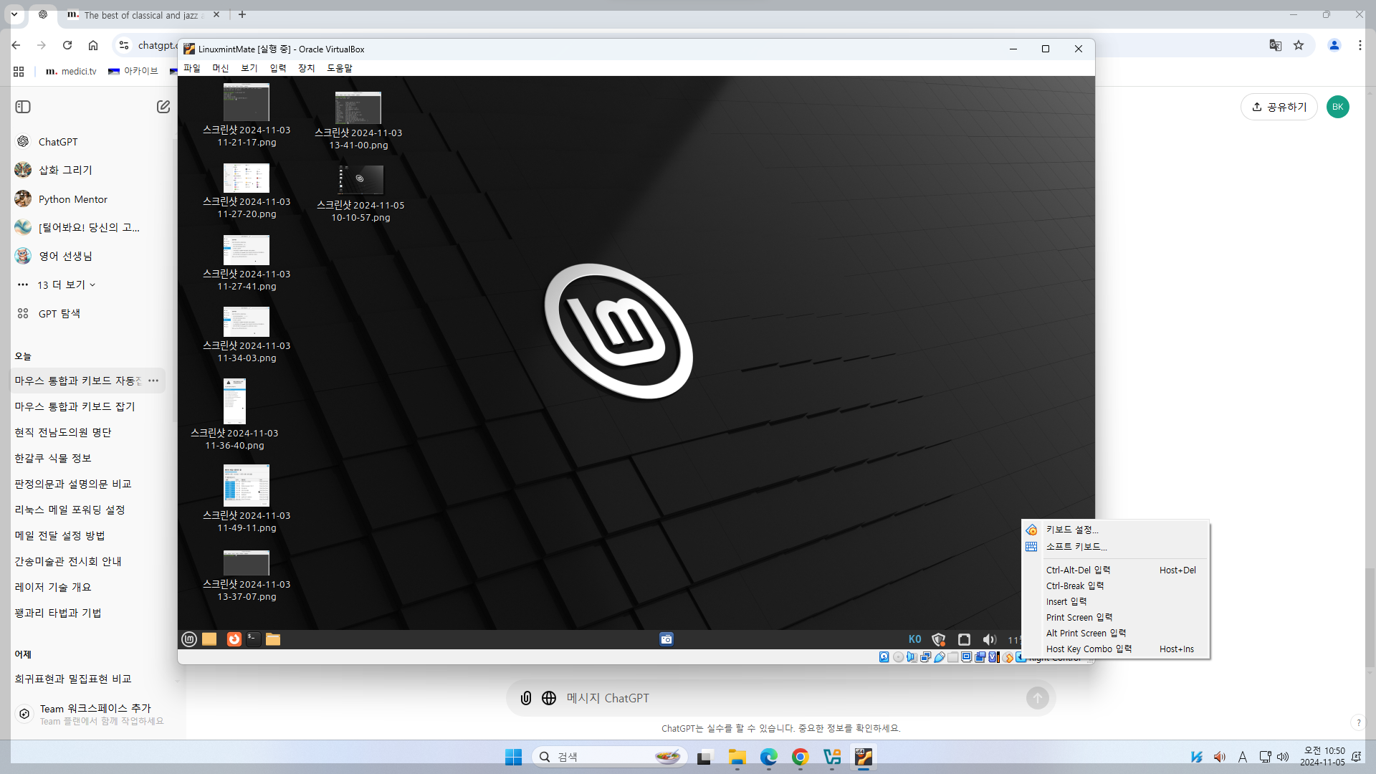This screenshot has height=774, width=1376.
Task: Choose '소프트 키보드...' from the menu
Action: [x=1076, y=547]
